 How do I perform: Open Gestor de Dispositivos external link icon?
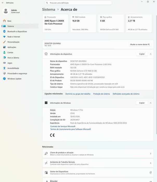(x=151, y=172)
